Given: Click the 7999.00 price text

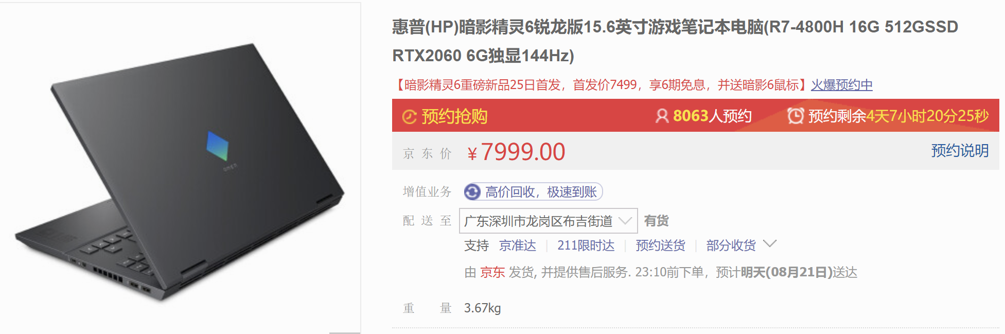Looking at the screenshot, I should pos(523,152).
